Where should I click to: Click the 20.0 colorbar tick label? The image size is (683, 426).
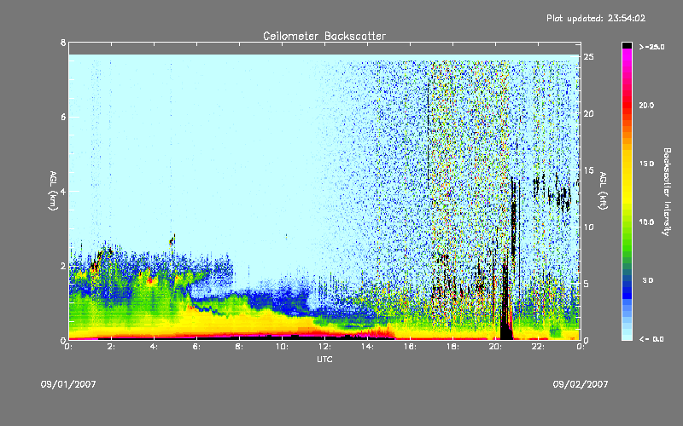(x=646, y=105)
